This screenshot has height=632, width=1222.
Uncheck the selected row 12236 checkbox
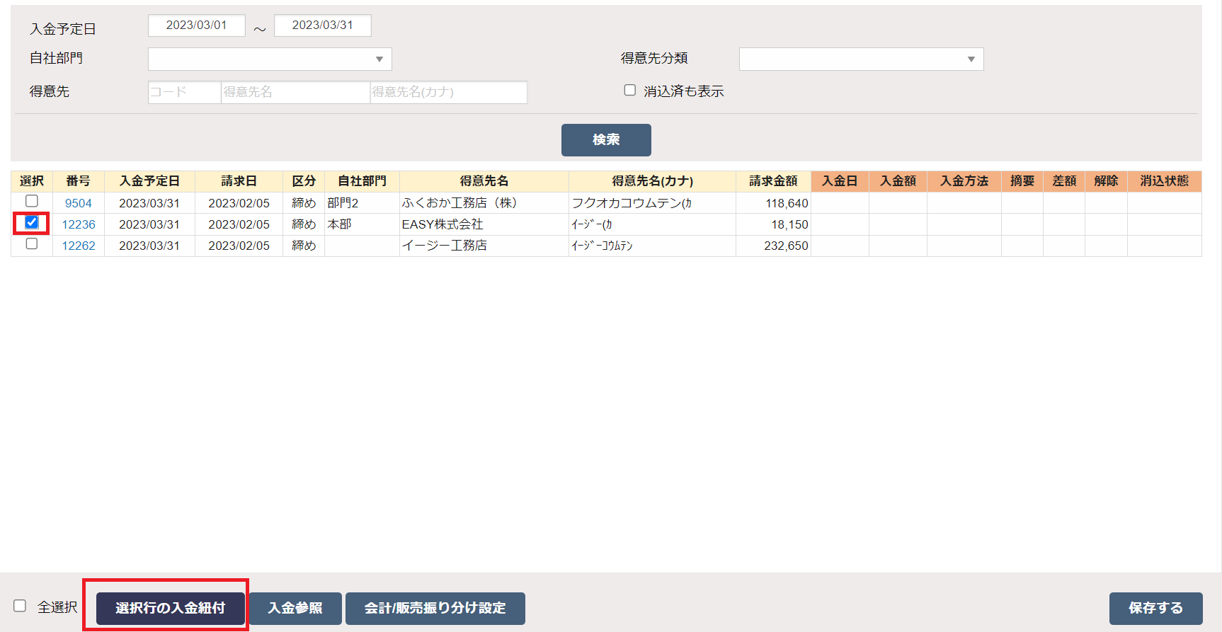click(32, 223)
